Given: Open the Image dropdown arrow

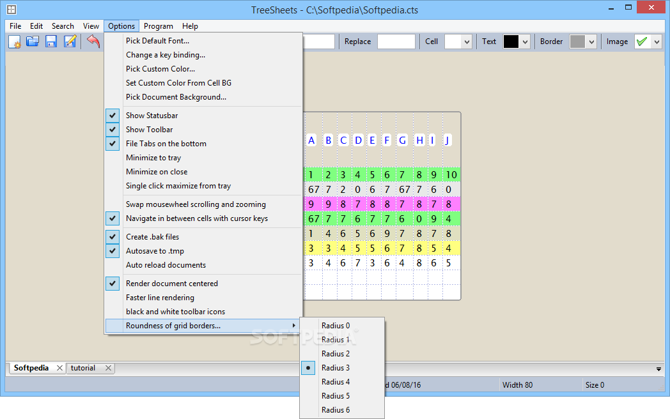Looking at the screenshot, I should click(657, 42).
